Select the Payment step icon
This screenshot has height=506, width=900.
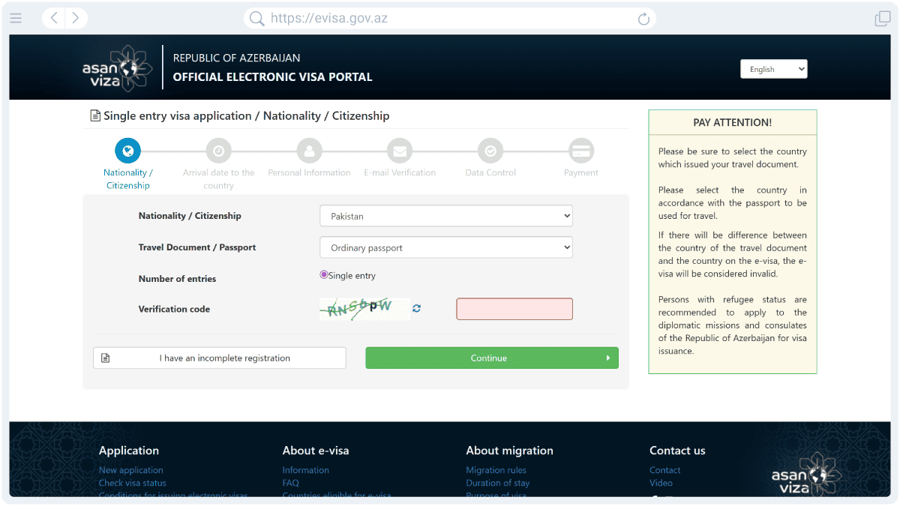coord(580,151)
